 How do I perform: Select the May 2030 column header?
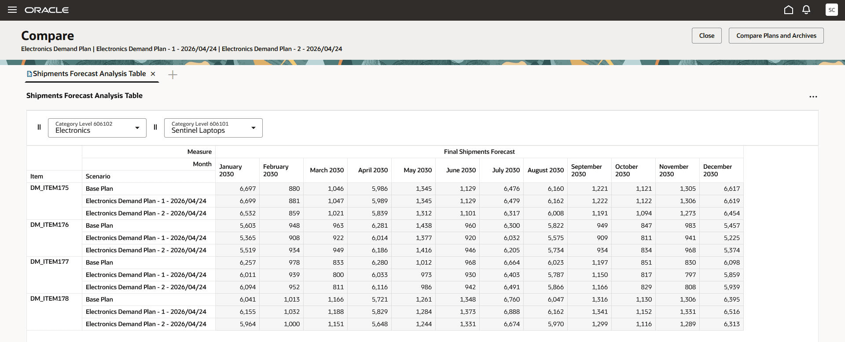(414, 170)
